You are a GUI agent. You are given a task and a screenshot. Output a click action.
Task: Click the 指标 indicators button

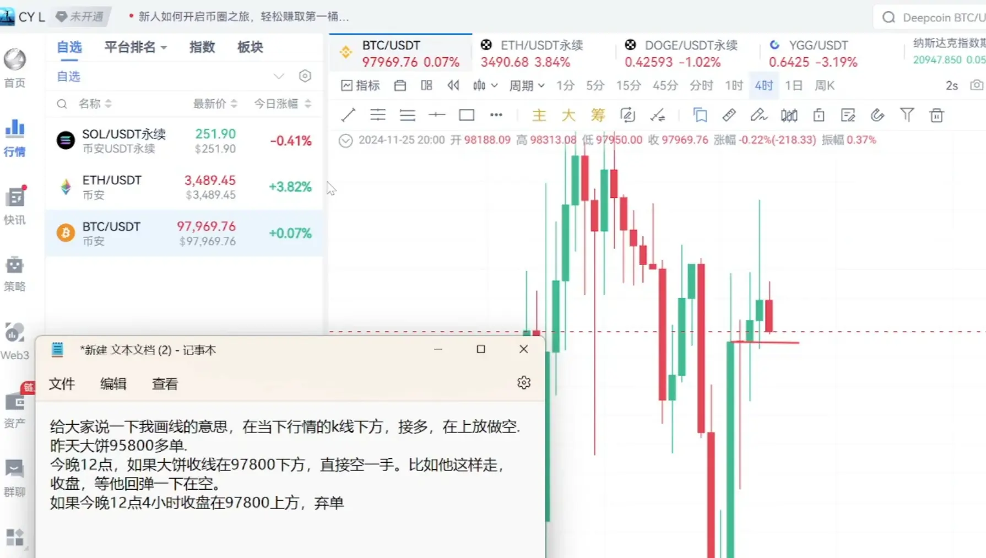(x=361, y=85)
